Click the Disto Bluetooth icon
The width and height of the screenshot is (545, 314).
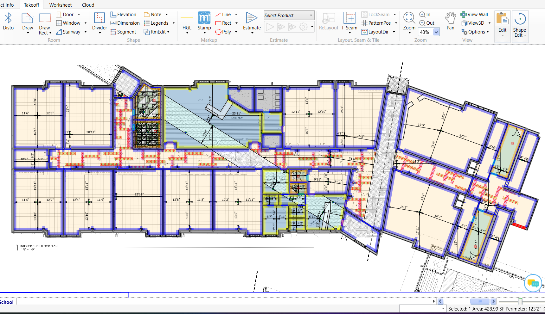(8, 21)
